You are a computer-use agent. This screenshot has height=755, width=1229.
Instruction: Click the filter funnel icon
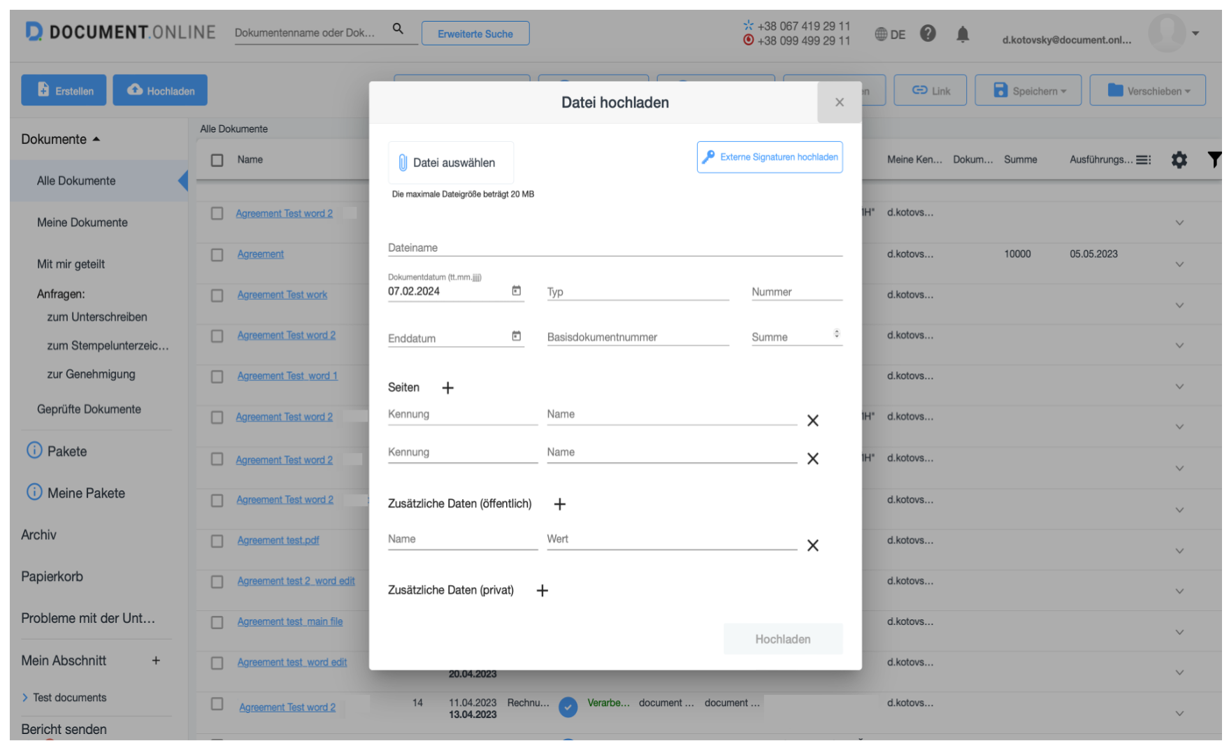pyautogui.click(x=1214, y=160)
